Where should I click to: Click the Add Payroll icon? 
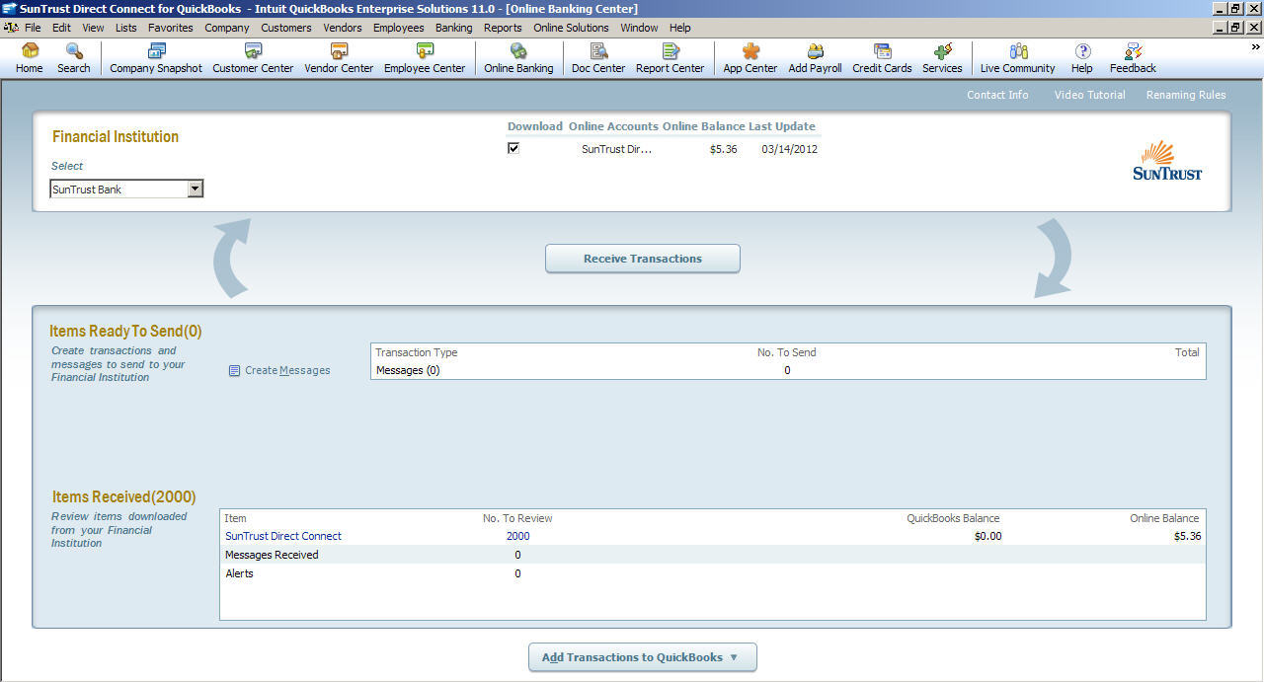click(x=815, y=58)
